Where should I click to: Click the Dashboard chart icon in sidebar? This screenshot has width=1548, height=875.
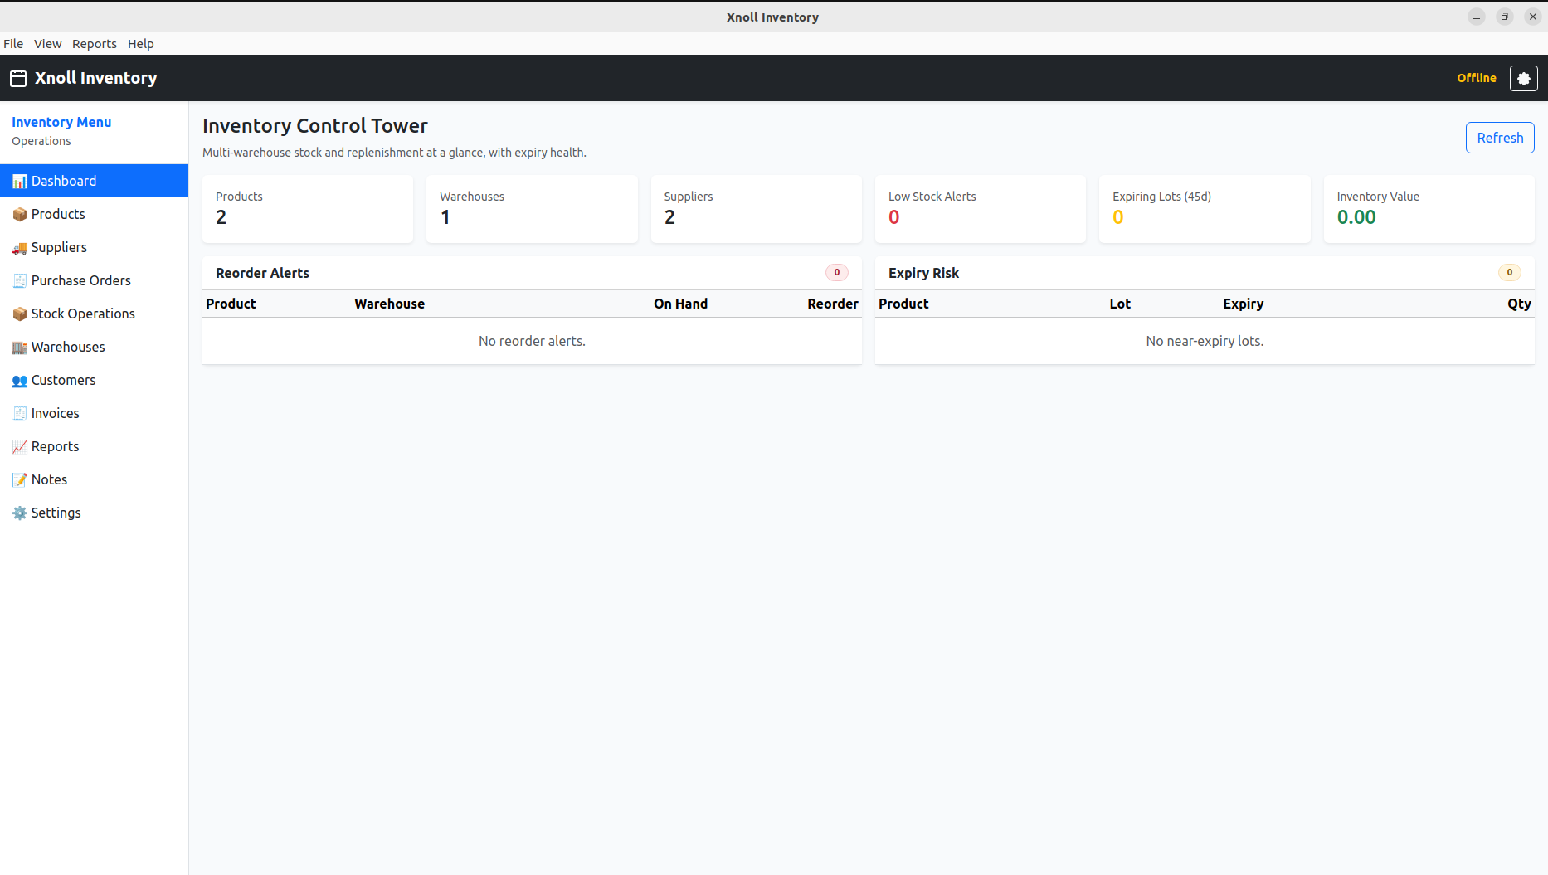[19, 182]
